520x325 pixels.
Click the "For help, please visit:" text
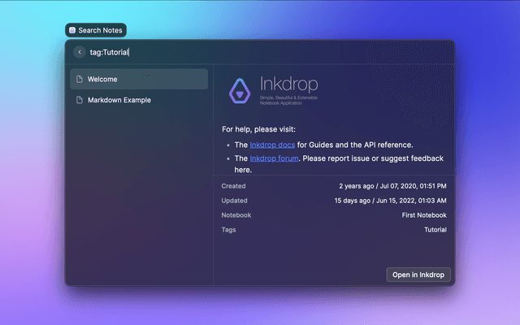[x=258, y=129]
